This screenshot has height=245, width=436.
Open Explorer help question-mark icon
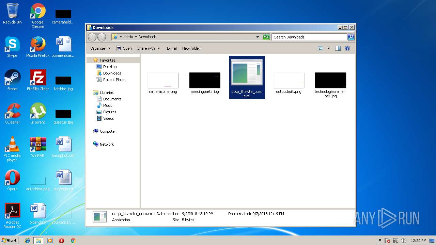coord(347,48)
